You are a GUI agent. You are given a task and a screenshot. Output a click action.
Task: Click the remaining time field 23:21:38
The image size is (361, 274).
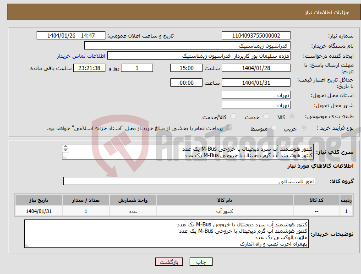click(x=89, y=68)
